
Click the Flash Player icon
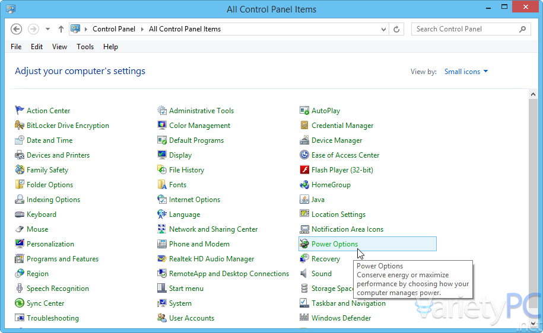click(304, 170)
